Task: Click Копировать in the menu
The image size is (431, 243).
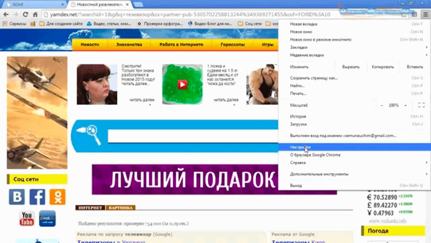Action: 383,67
